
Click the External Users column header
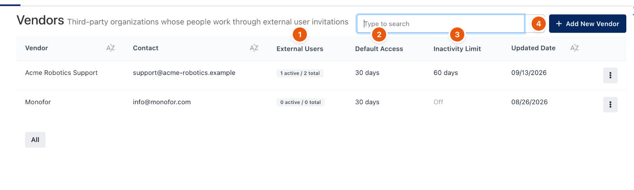point(300,49)
